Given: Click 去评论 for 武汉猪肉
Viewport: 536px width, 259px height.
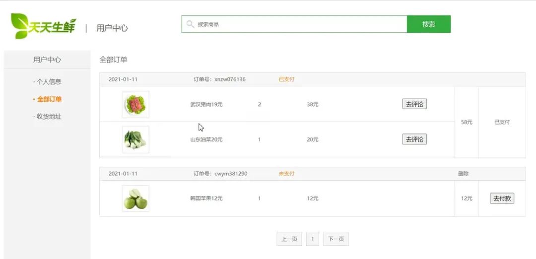Looking at the screenshot, I should (414, 104).
